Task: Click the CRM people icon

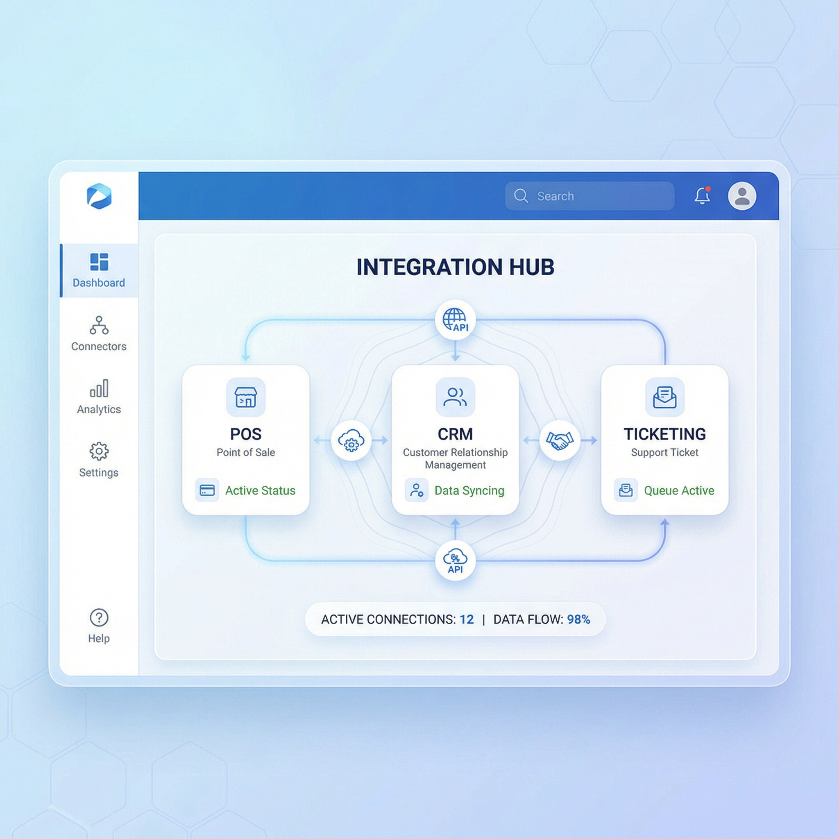Action: tap(455, 397)
